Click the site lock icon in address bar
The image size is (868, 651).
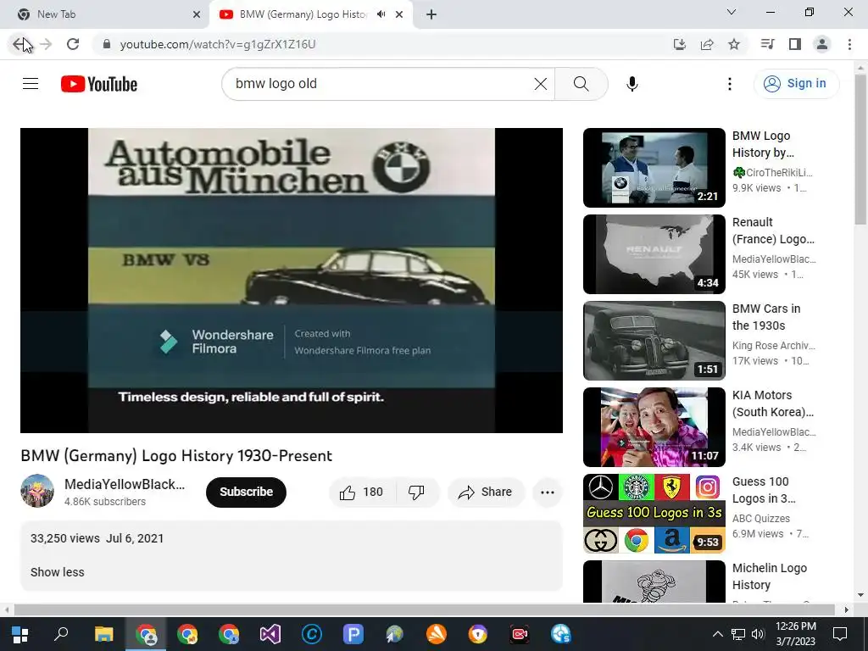tap(107, 44)
